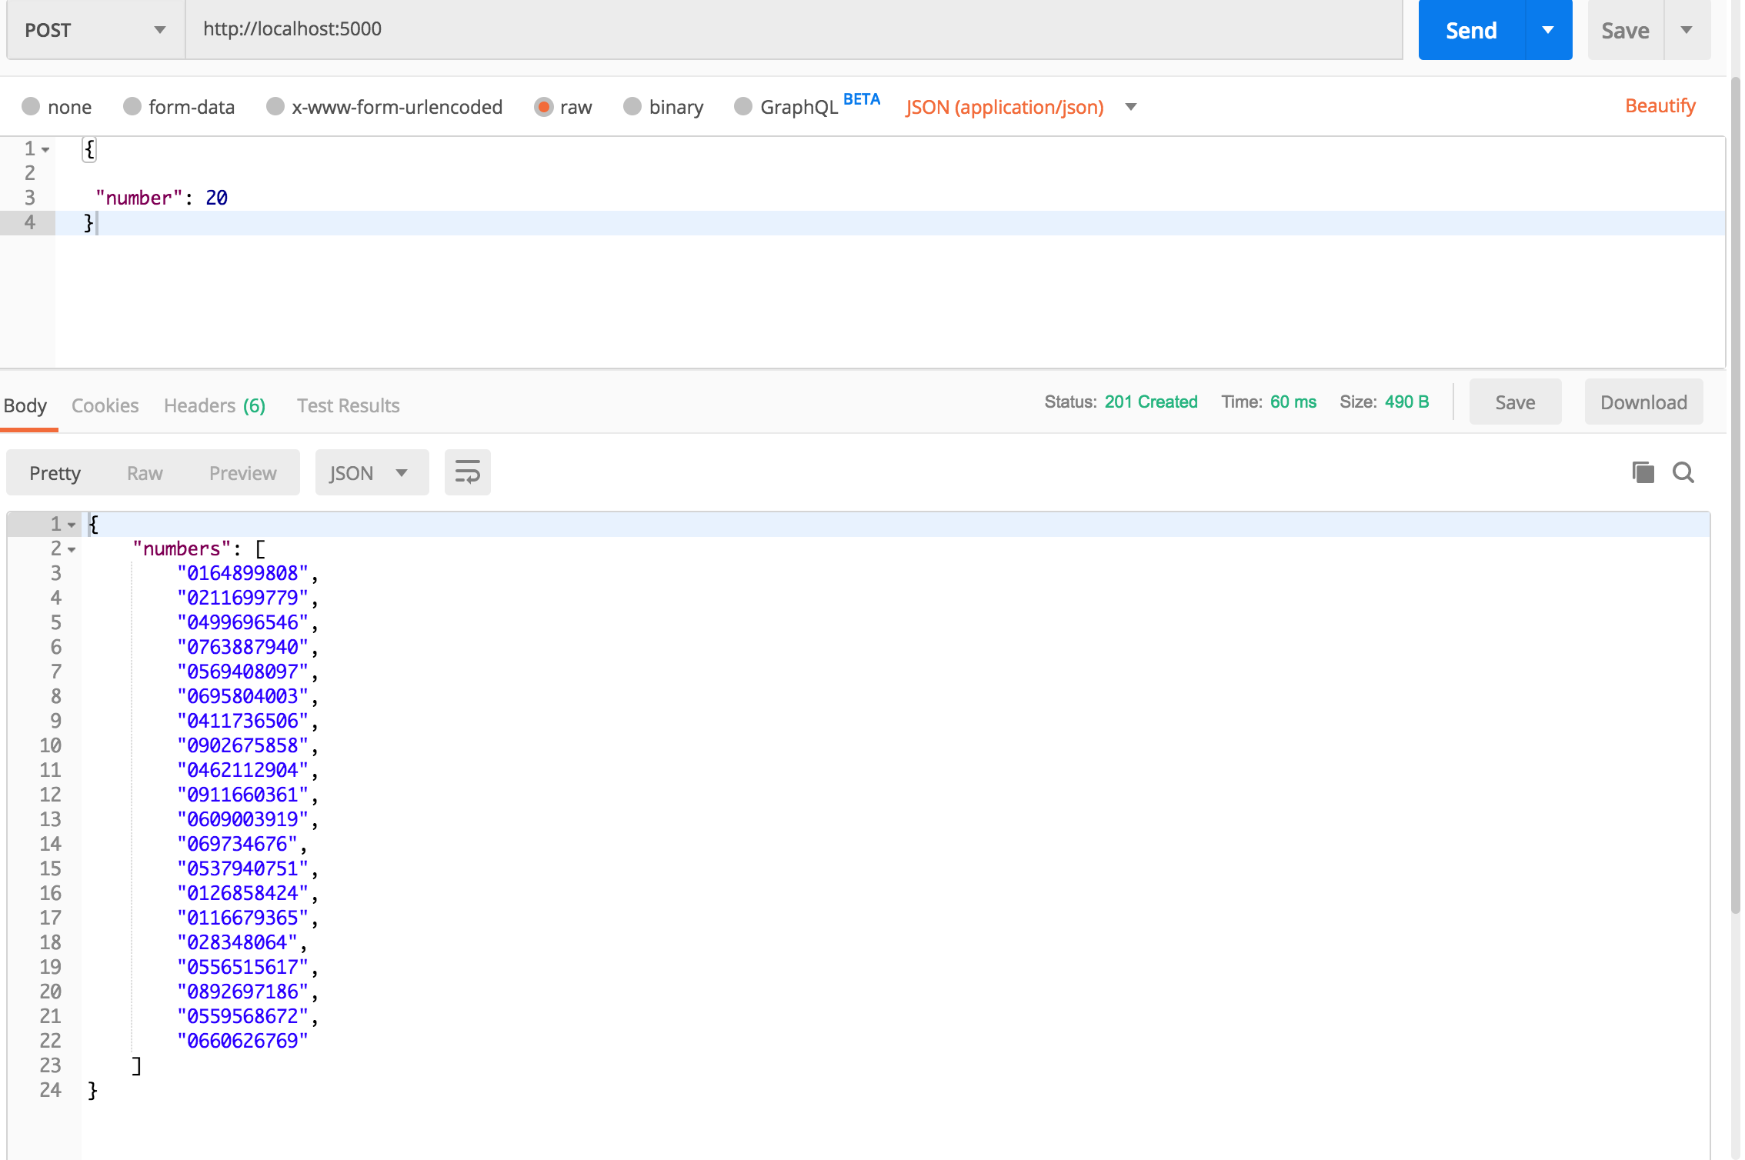Enable GraphQL body type
The image size is (1745, 1160).
pos(743,106)
